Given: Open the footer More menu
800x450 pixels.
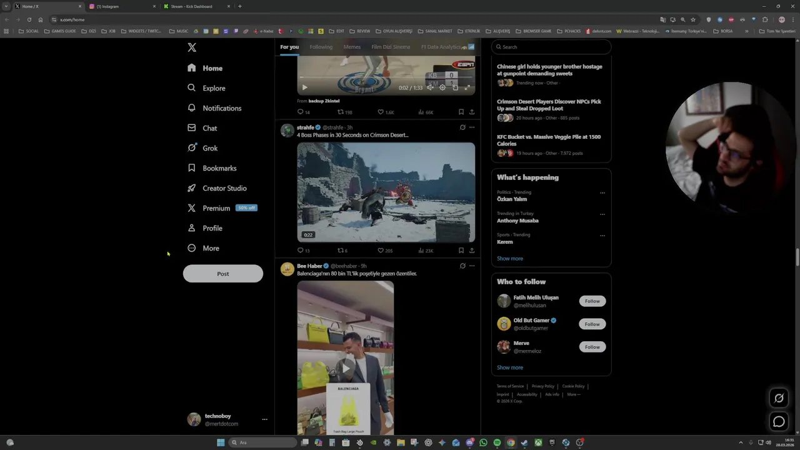Looking at the screenshot, I should pos(573,394).
